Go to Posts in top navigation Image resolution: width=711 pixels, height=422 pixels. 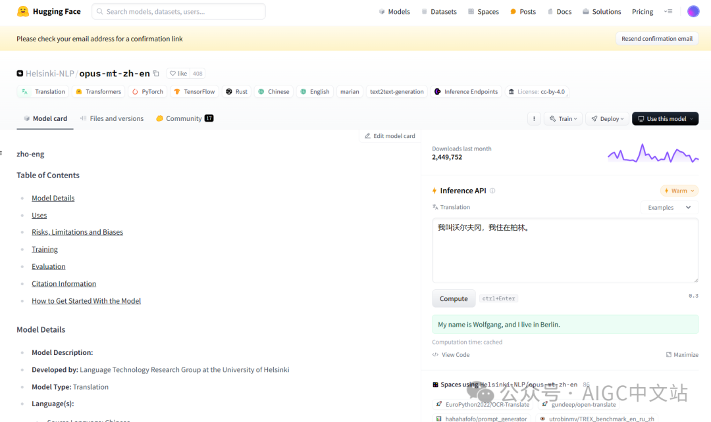pos(523,11)
